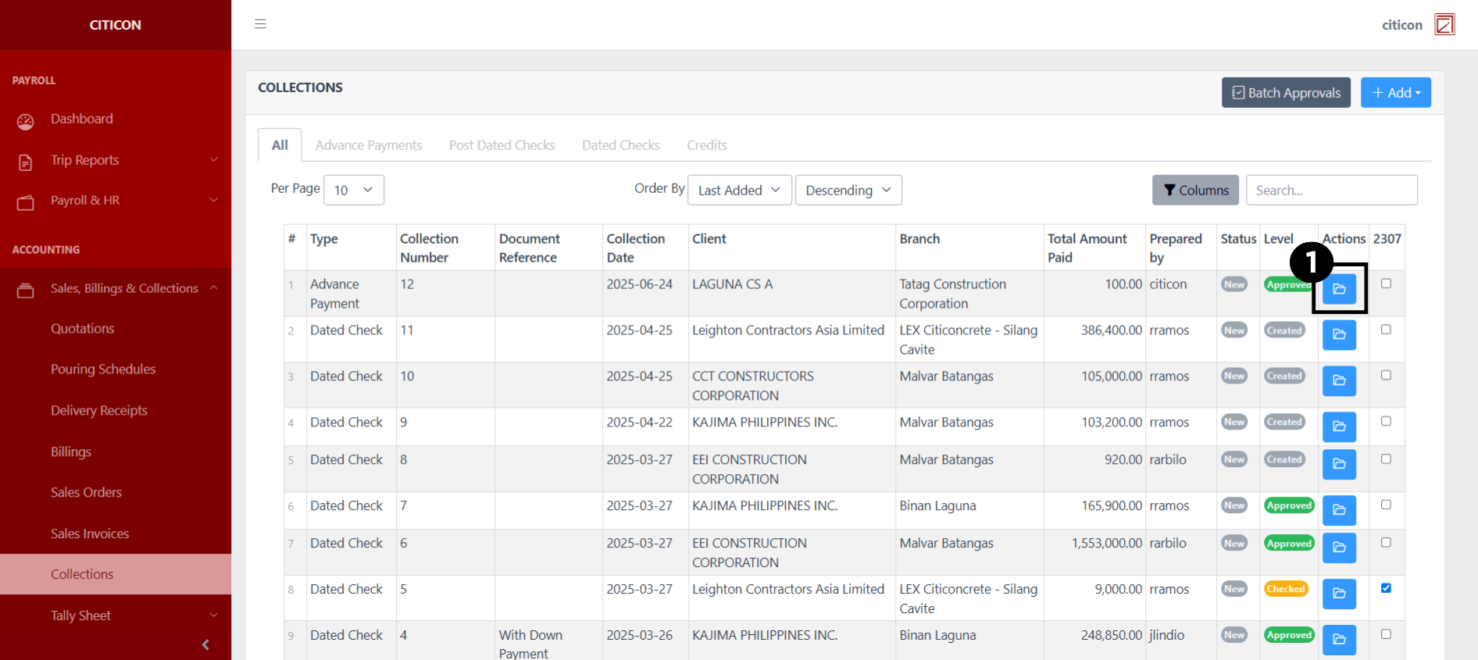This screenshot has width=1478, height=660.
Task: Open folder action for collection 5
Action: click(1339, 594)
